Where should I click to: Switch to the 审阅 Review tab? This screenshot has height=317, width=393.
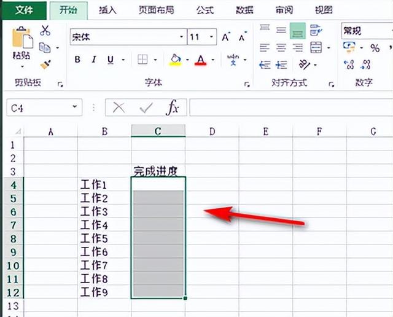tap(284, 10)
